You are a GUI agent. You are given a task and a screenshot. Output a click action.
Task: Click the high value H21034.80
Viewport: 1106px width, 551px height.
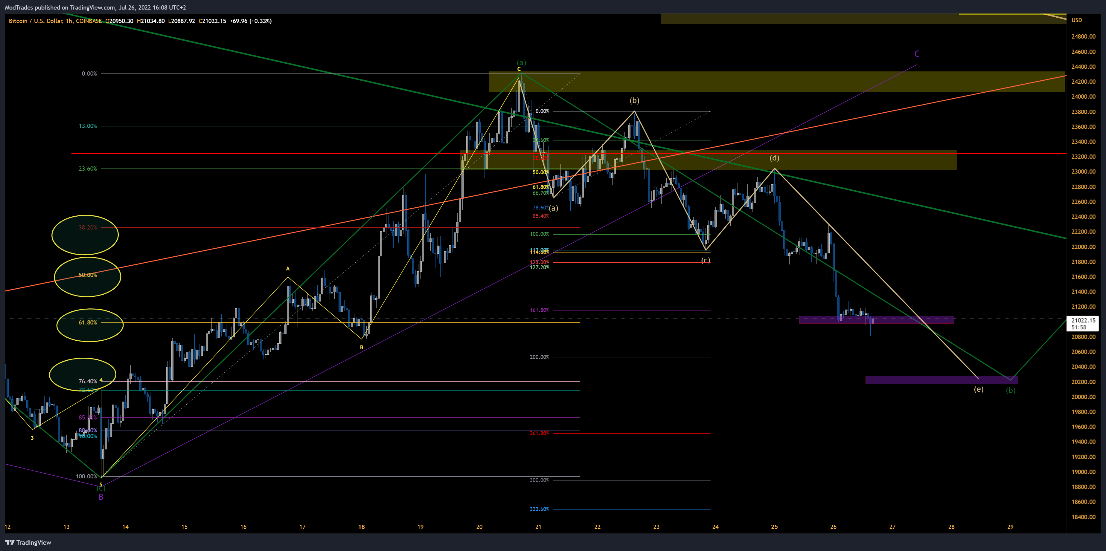pyautogui.click(x=151, y=21)
